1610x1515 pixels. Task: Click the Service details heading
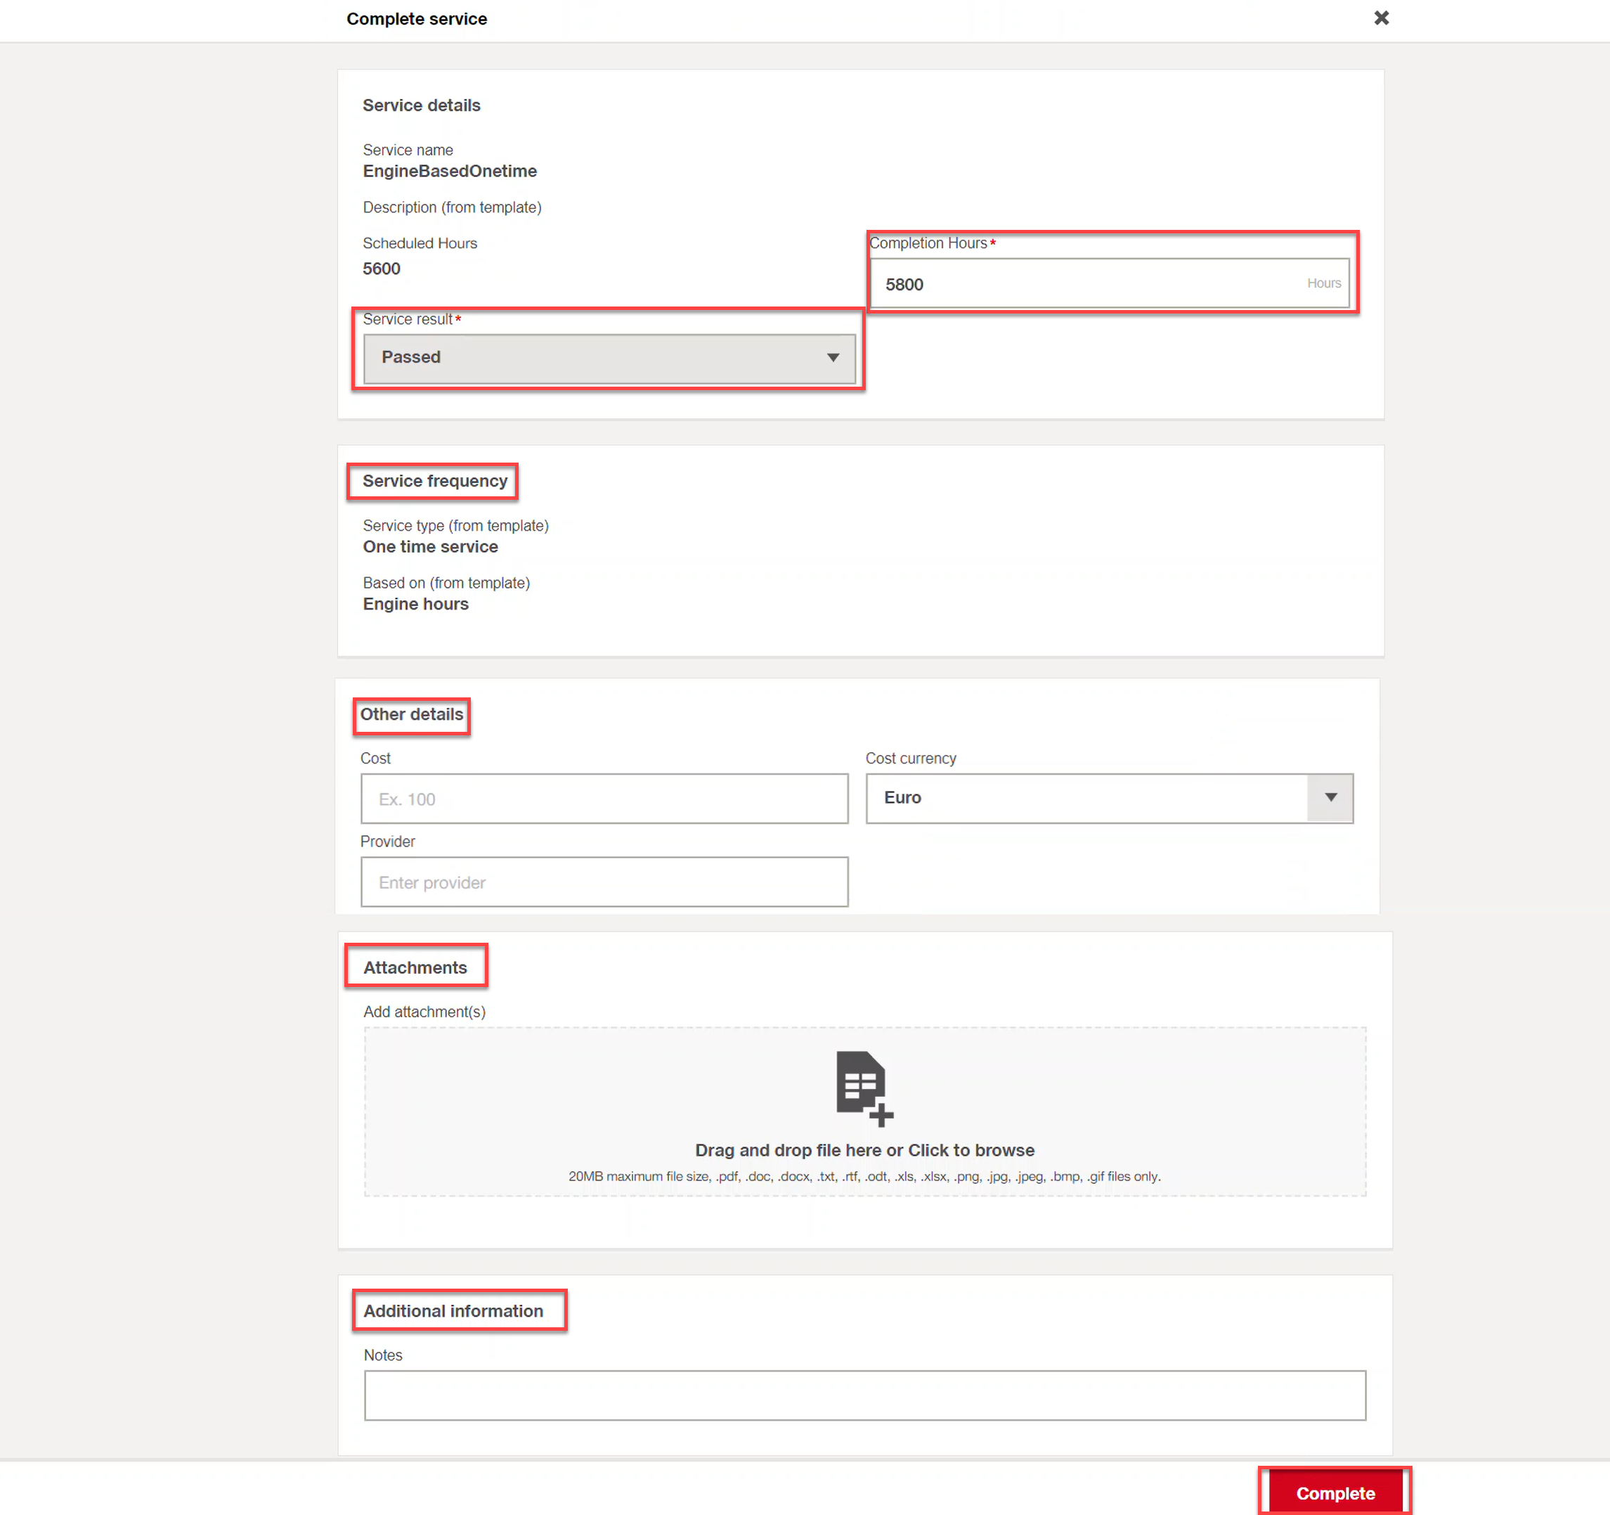coord(421,105)
